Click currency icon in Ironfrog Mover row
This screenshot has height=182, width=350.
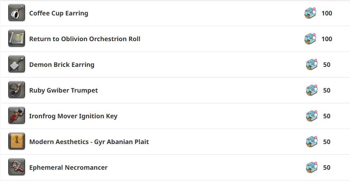pyautogui.click(x=312, y=116)
